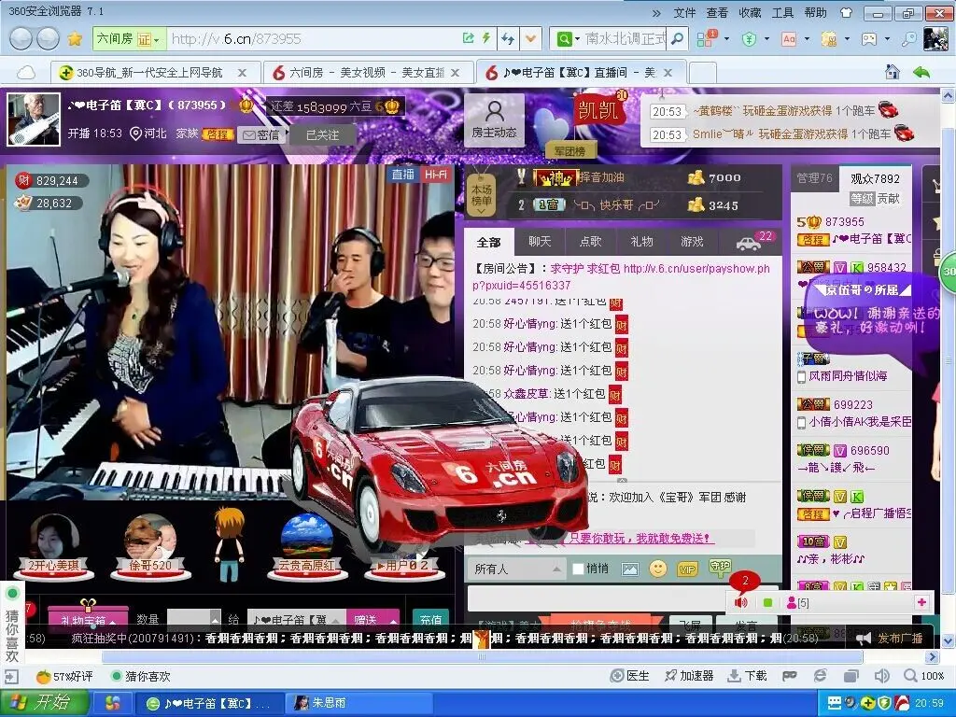Viewport: 956px width, 717px height.
Task: Toggle the privacy mask icon in status bar
Action: [x=790, y=676]
